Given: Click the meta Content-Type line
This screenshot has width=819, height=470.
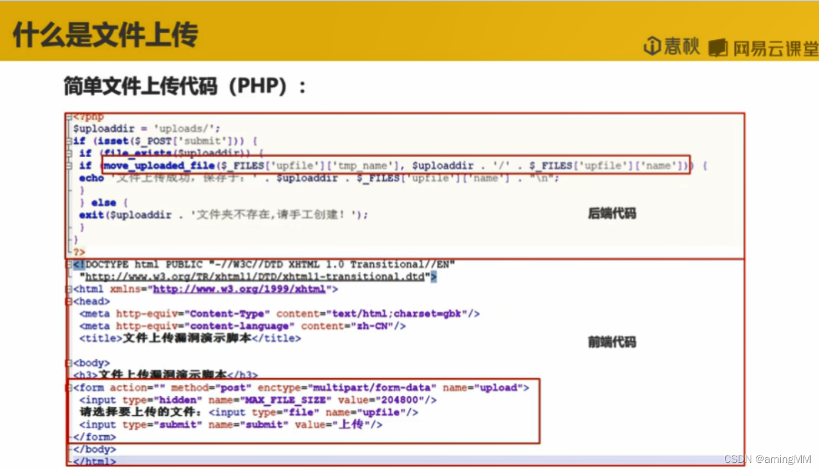Looking at the screenshot, I should tap(279, 314).
